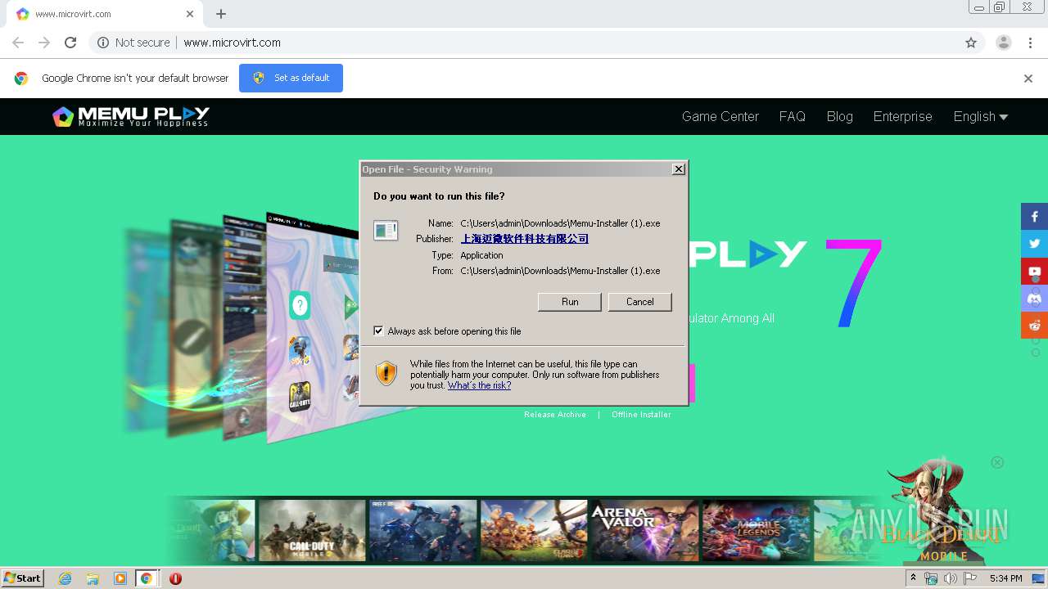The image size is (1048, 589).
Task: Open the volume speaker tray icon
Action: [950, 578]
